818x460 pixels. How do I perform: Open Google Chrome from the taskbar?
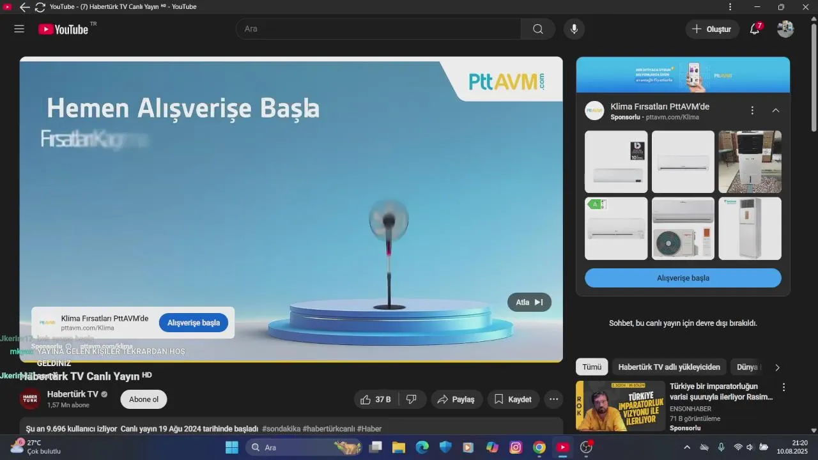(539, 447)
